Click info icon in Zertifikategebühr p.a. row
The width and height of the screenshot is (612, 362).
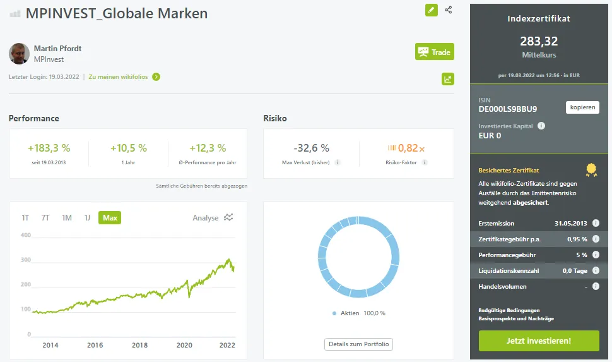(596, 239)
